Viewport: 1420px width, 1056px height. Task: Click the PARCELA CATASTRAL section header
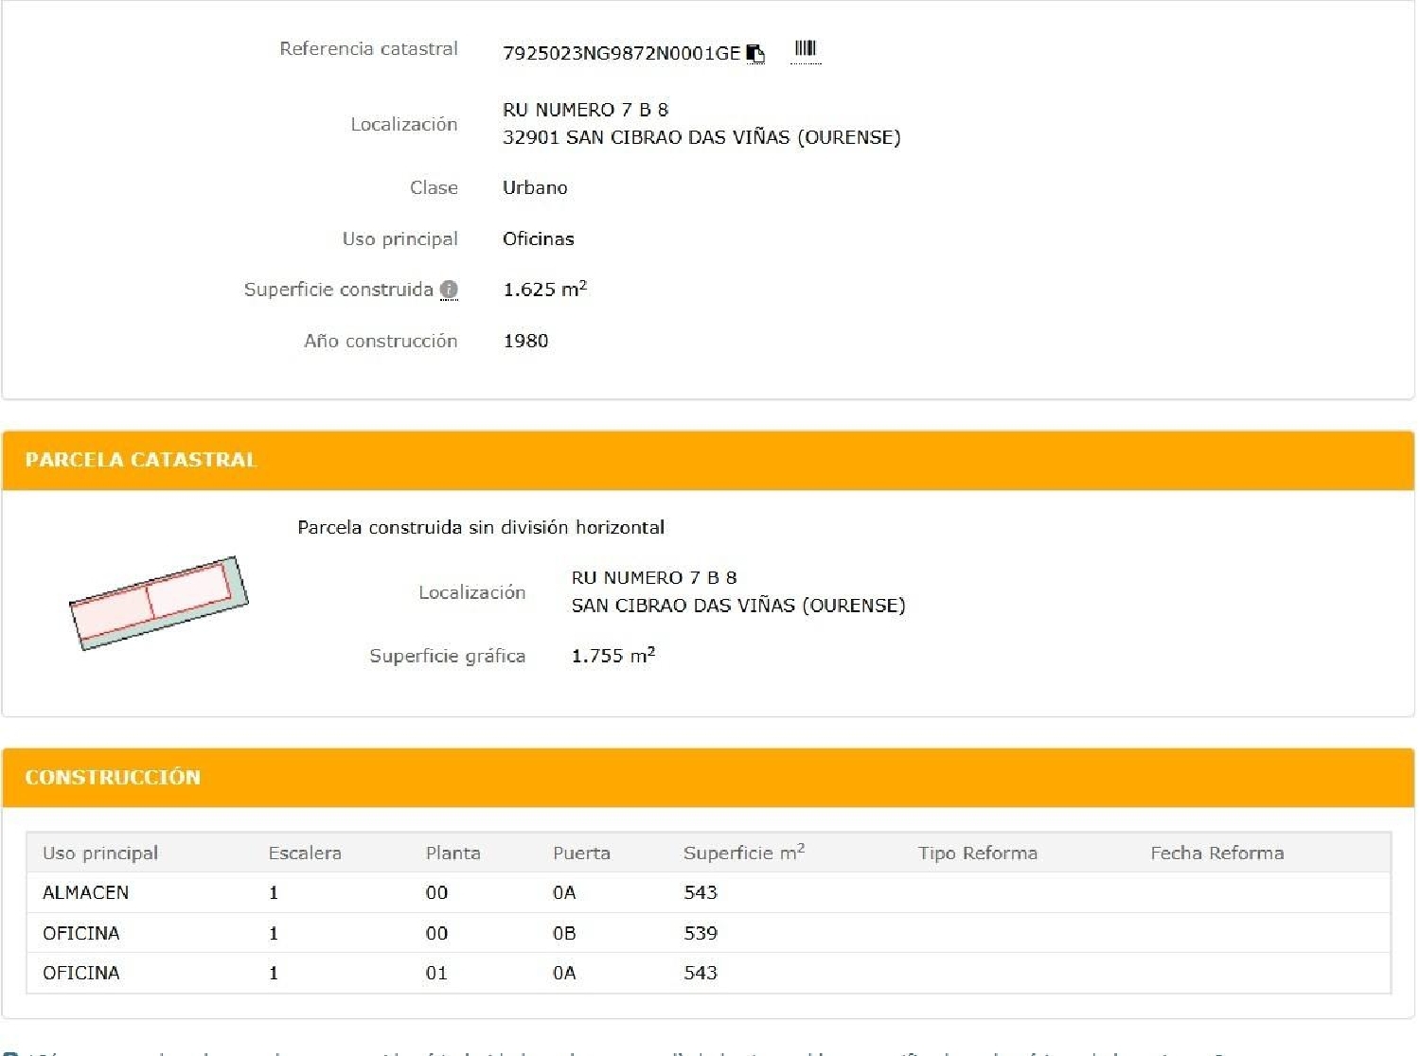(x=141, y=460)
